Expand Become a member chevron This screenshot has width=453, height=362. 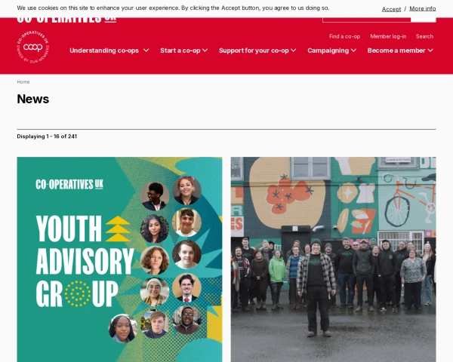tap(430, 51)
